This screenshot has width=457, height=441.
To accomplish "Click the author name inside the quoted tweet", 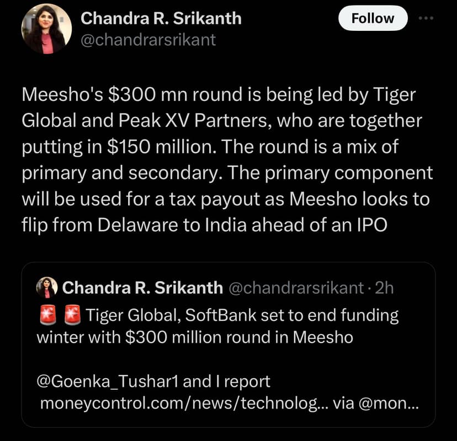I will coord(142,288).
